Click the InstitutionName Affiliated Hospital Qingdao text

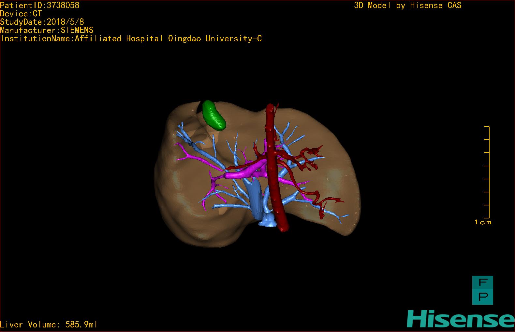click(131, 39)
